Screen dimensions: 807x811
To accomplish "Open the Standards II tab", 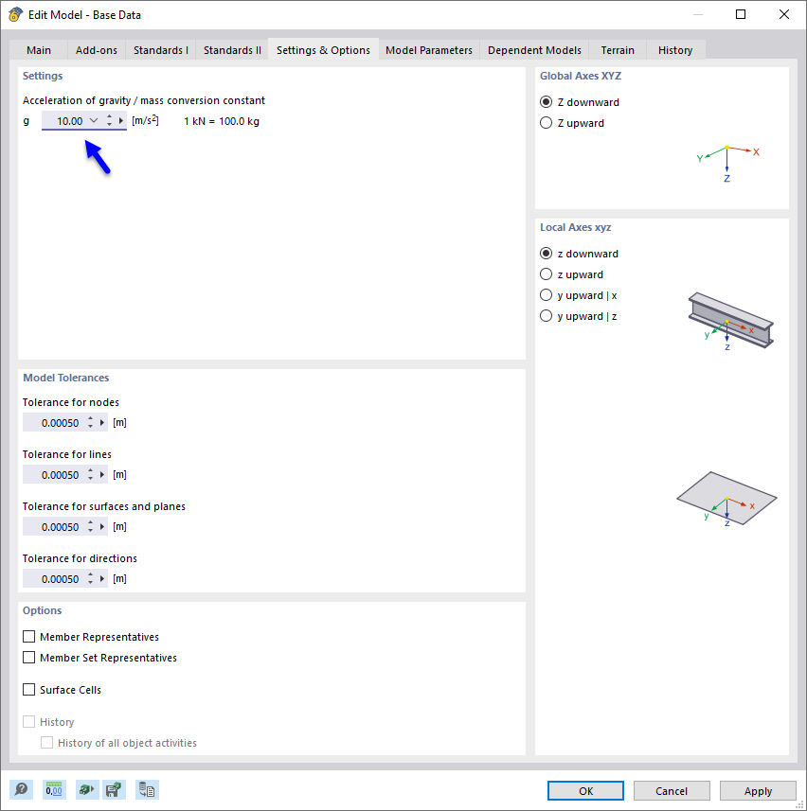I will (x=232, y=50).
